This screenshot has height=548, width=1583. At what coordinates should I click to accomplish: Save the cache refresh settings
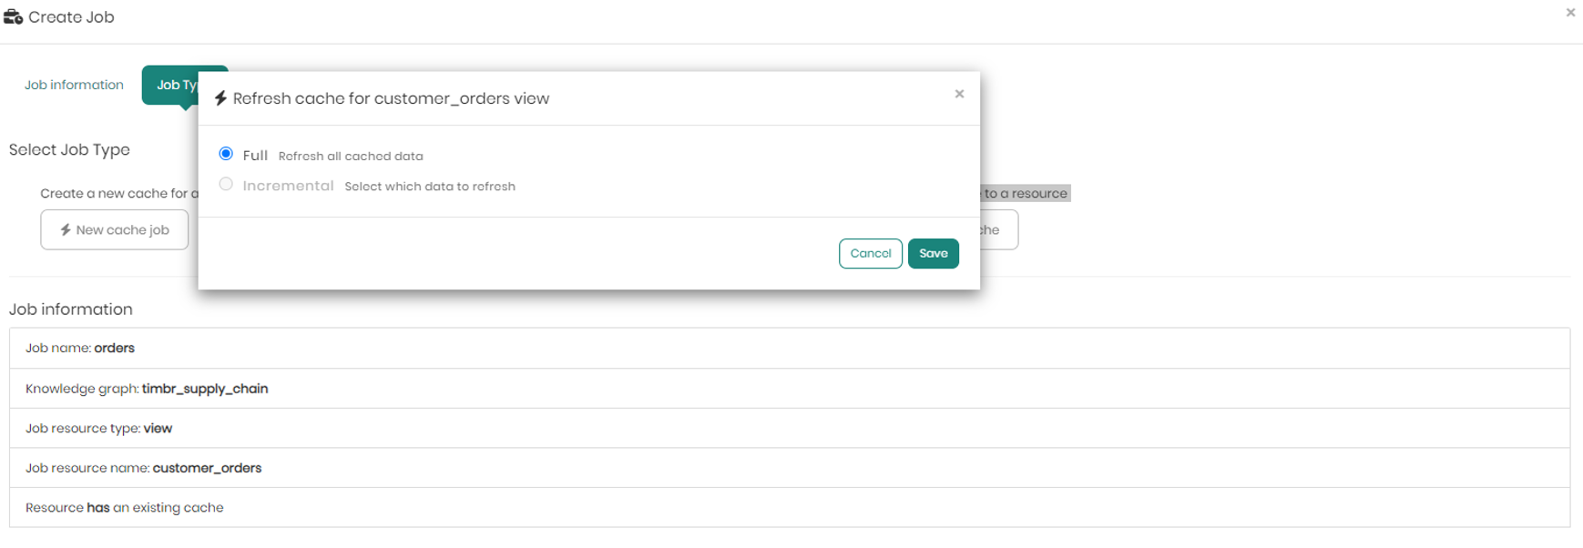click(x=933, y=253)
